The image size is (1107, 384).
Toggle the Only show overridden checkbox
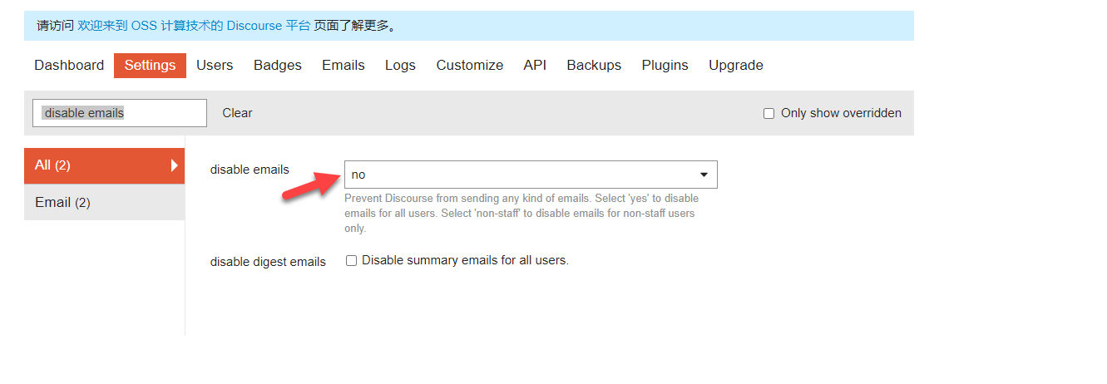tap(768, 114)
